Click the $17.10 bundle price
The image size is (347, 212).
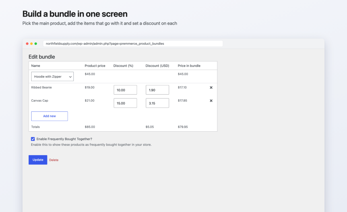[x=182, y=87]
